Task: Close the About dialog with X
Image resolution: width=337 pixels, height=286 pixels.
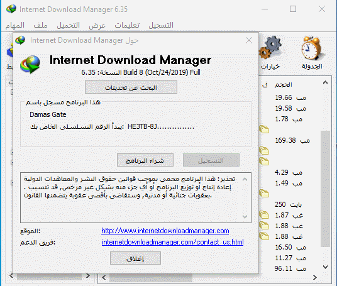Action: pyautogui.click(x=249, y=40)
